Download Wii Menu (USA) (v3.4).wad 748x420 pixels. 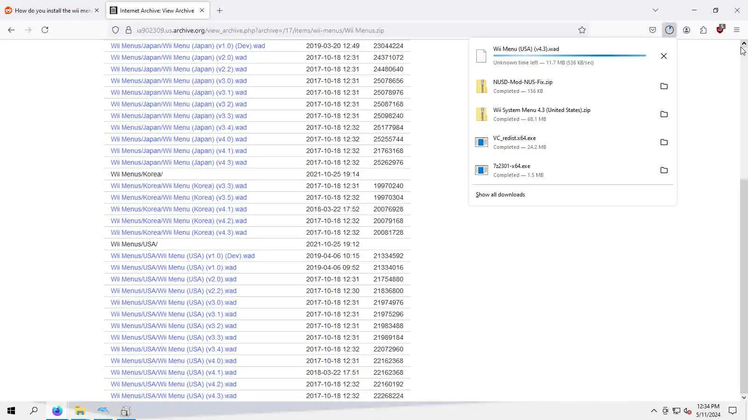click(173, 349)
